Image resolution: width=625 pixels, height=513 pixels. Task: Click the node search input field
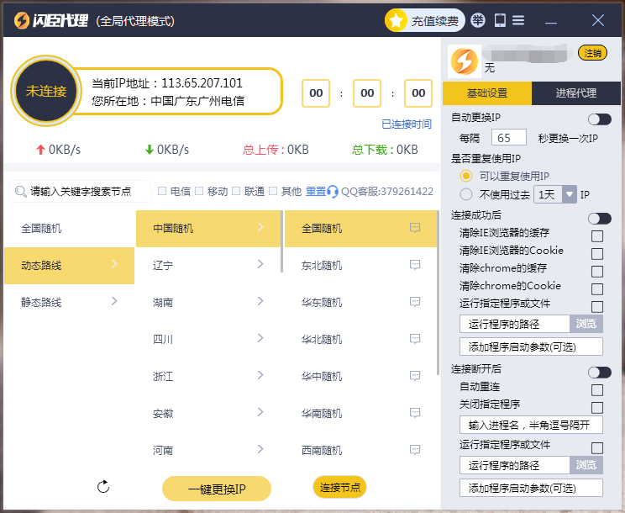(80, 192)
